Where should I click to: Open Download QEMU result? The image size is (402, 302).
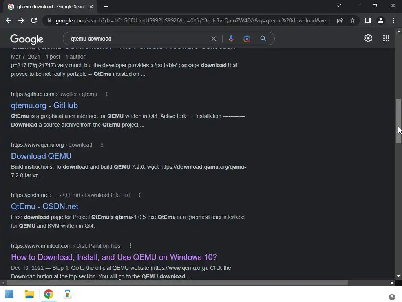click(x=41, y=156)
